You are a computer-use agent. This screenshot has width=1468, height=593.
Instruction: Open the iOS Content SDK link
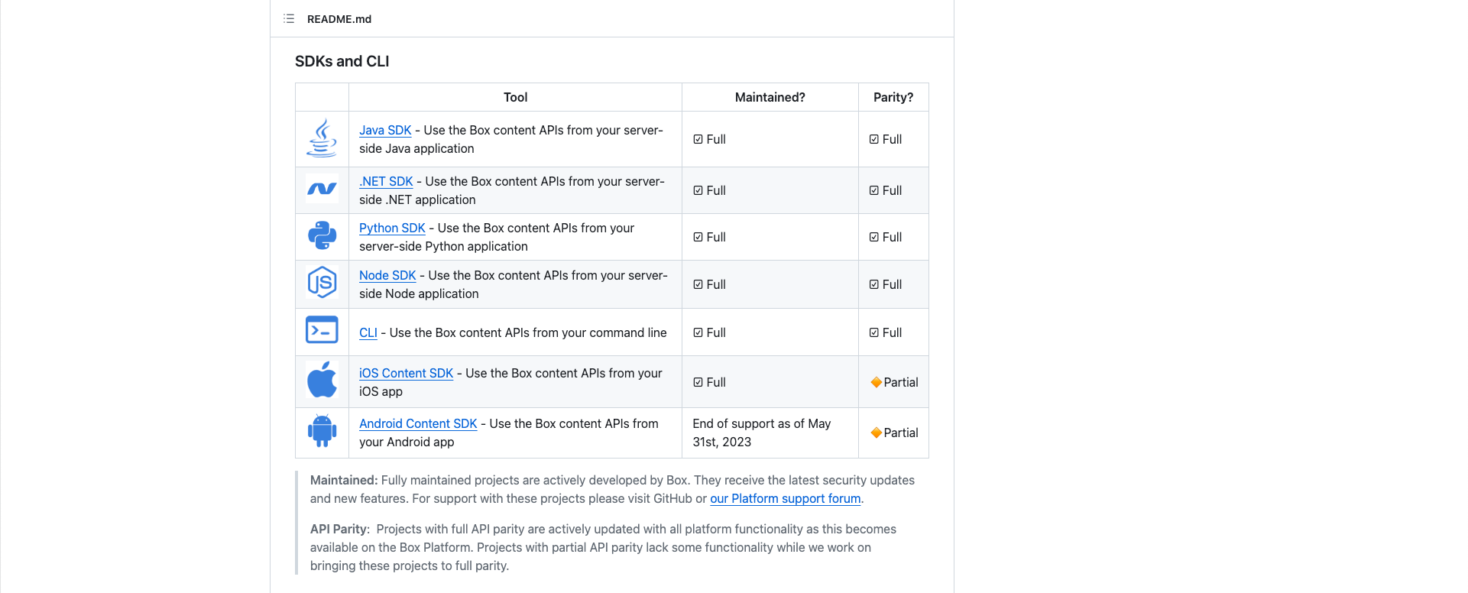pyautogui.click(x=406, y=374)
